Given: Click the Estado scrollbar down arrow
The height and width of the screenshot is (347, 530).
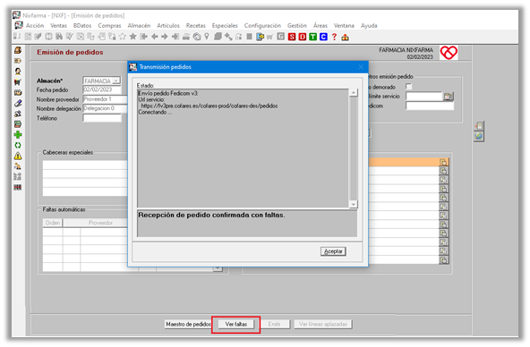Looking at the screenshot, I should (354, 204).
